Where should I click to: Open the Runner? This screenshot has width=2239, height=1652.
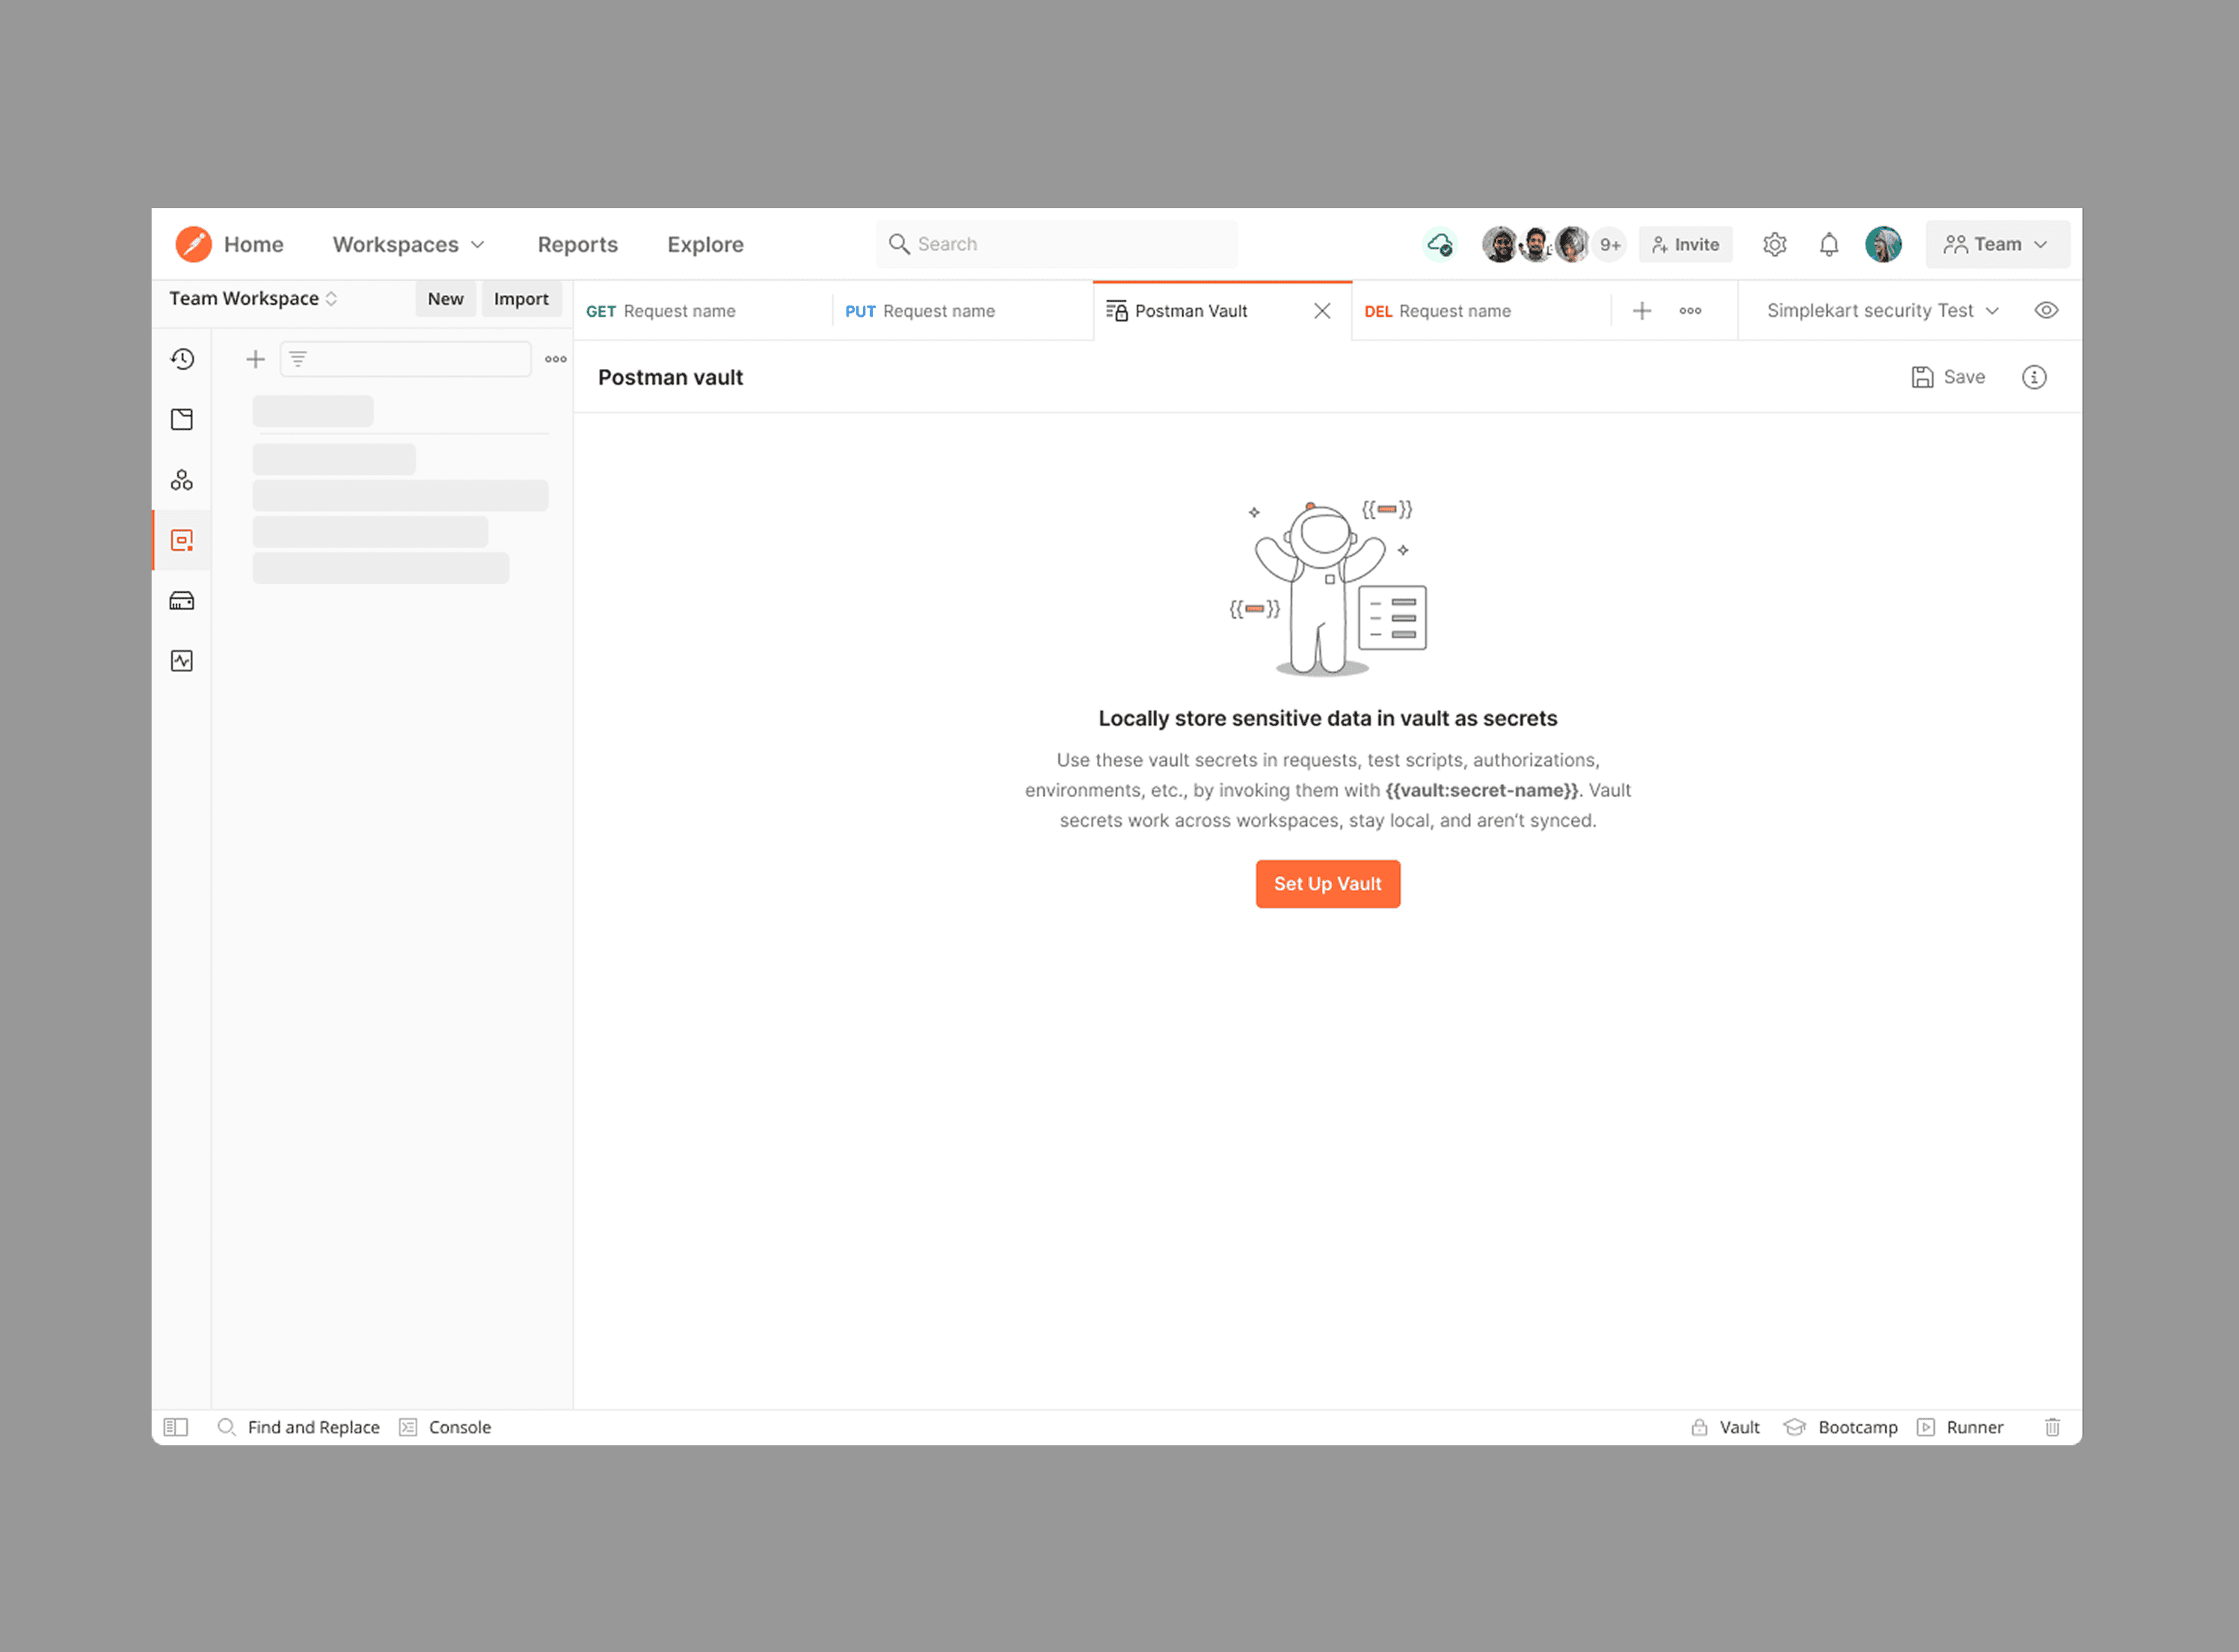coord(1961,1427)
